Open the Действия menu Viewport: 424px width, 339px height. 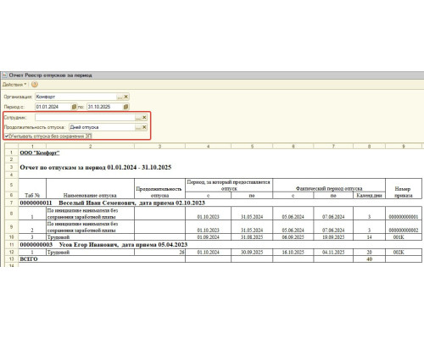(x=14, y=85)
